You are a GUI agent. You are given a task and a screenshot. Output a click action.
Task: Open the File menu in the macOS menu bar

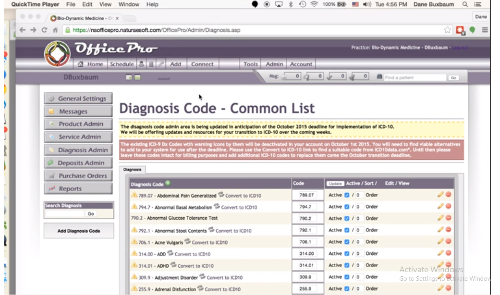pyautogui.click(x=70, y=4)
